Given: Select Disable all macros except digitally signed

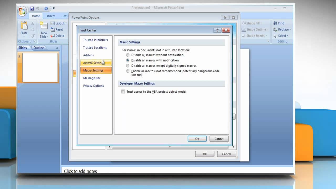Looking at the screenshot, I should click(128, 66).
